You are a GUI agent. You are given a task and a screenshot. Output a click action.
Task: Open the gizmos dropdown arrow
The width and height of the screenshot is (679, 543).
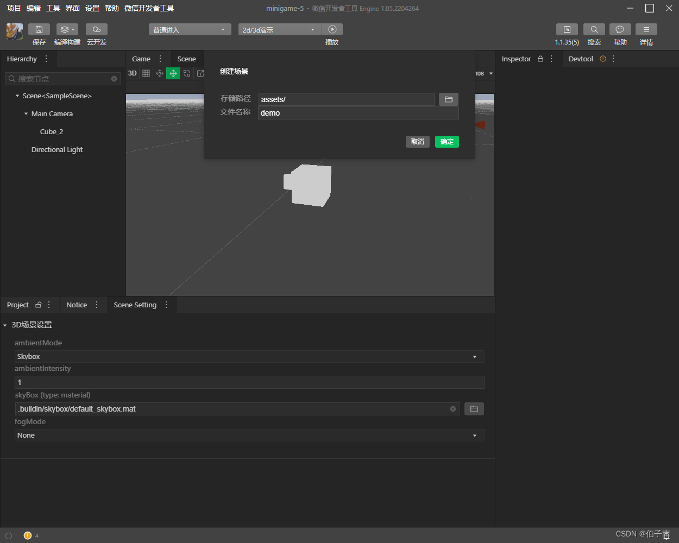point(491,73)
